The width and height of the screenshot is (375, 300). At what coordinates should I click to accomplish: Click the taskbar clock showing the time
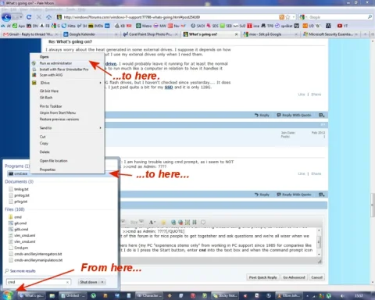(359, 295)
